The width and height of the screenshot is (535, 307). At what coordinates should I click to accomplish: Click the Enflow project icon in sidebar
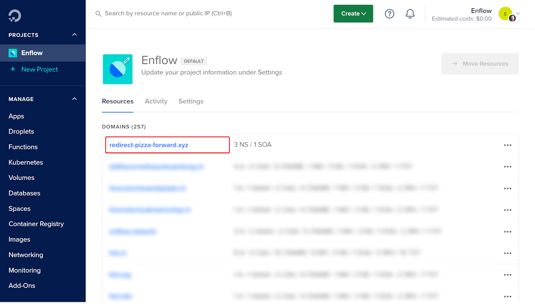13,53
